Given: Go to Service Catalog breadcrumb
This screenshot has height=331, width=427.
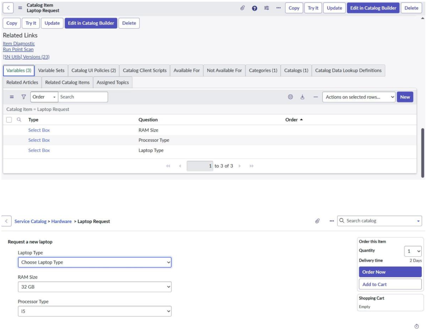Looking at the screenshot, I should pyautogui.click(x=30, y=221).
